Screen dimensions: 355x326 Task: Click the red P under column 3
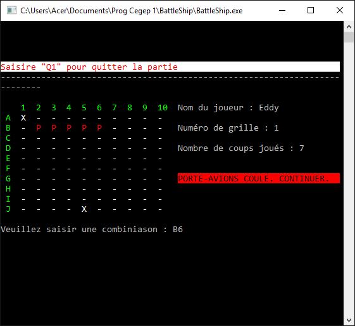[x=54, y=128]
